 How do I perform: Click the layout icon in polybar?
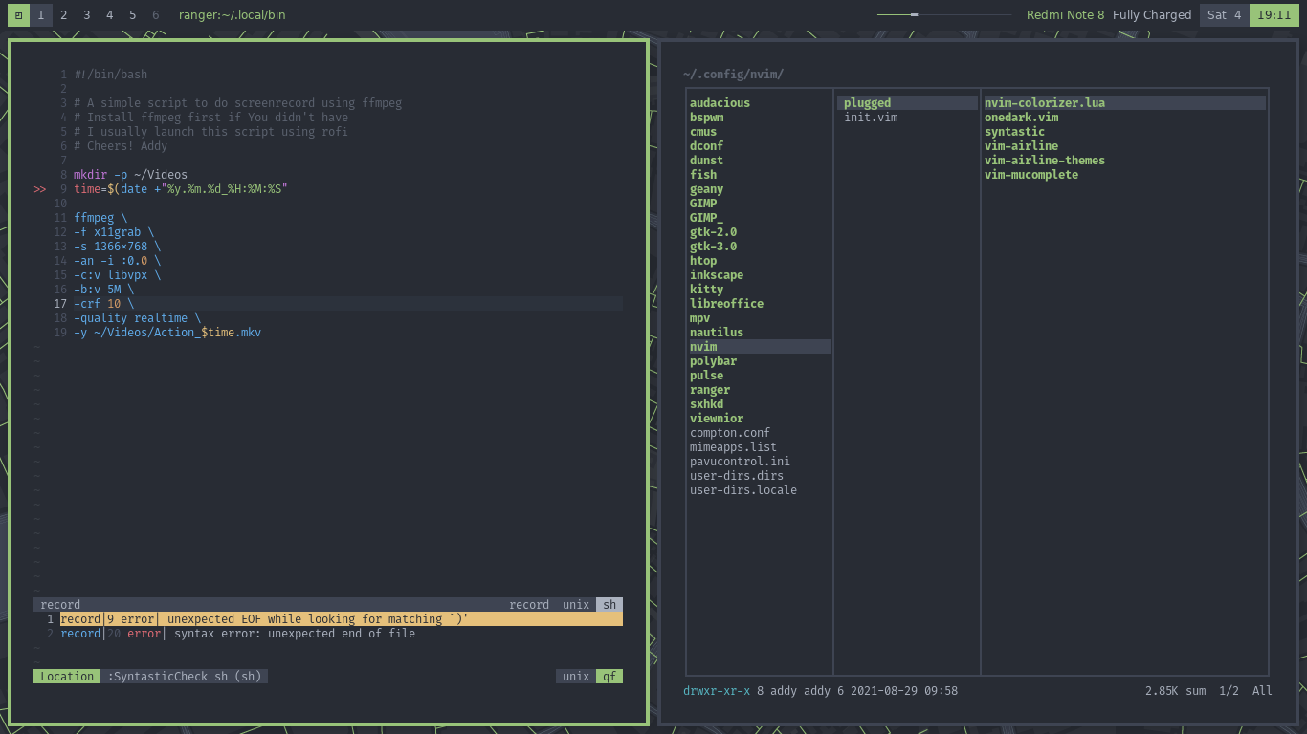click(17, 14)
